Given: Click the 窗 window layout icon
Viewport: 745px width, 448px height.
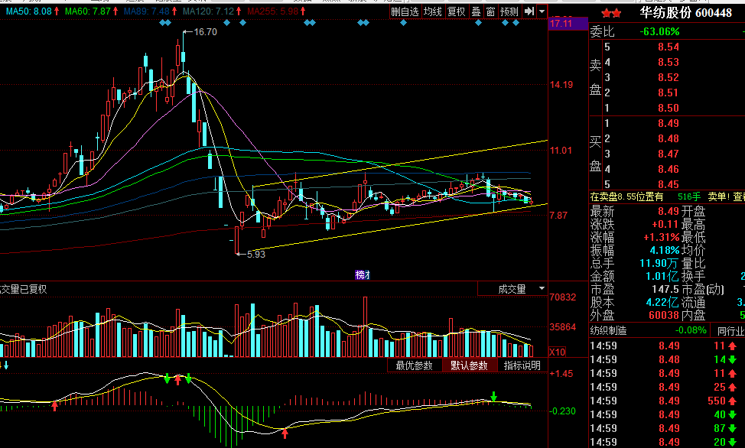Looking at the screenshot, I should [490, 11].
